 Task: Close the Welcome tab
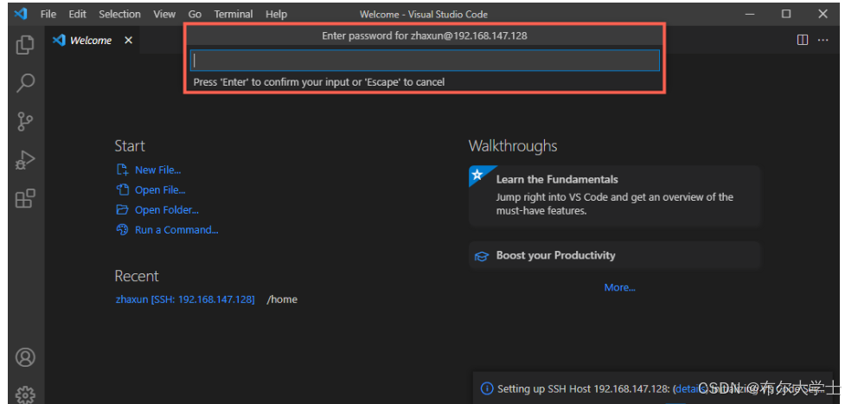click(x=128, y=41)
